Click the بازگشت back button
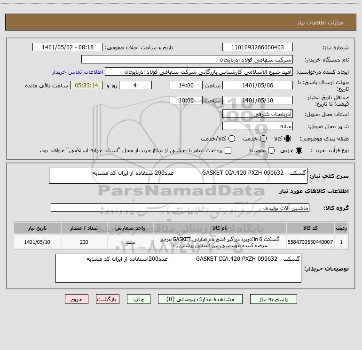The width and height of the screenshot is (362, 350). point(108,299)
